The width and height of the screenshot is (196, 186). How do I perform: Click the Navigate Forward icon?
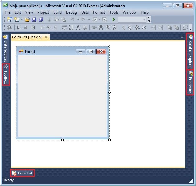[x=104, y=20]
